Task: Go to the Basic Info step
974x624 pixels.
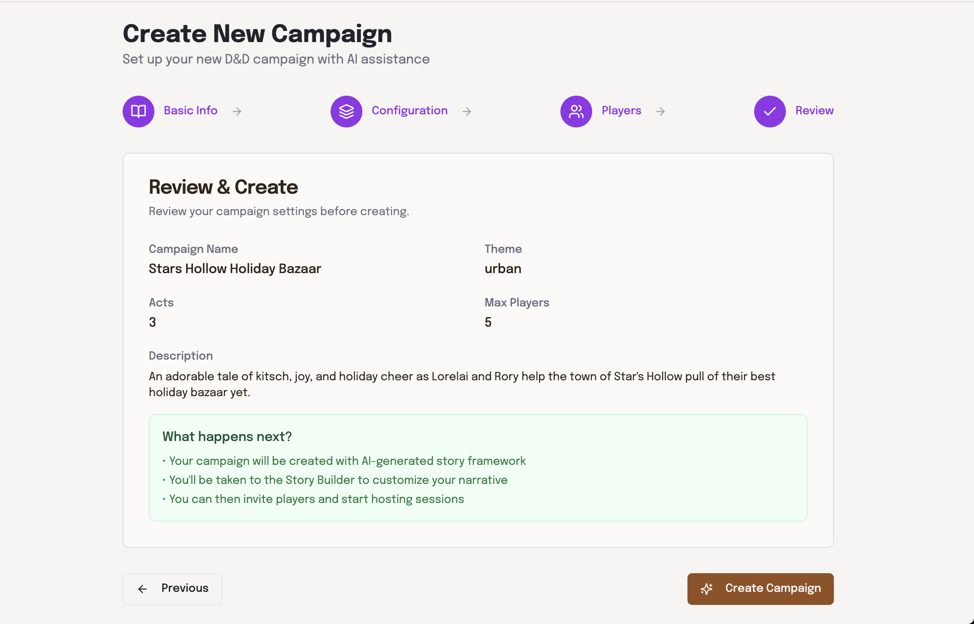Action: coord(191,111)
